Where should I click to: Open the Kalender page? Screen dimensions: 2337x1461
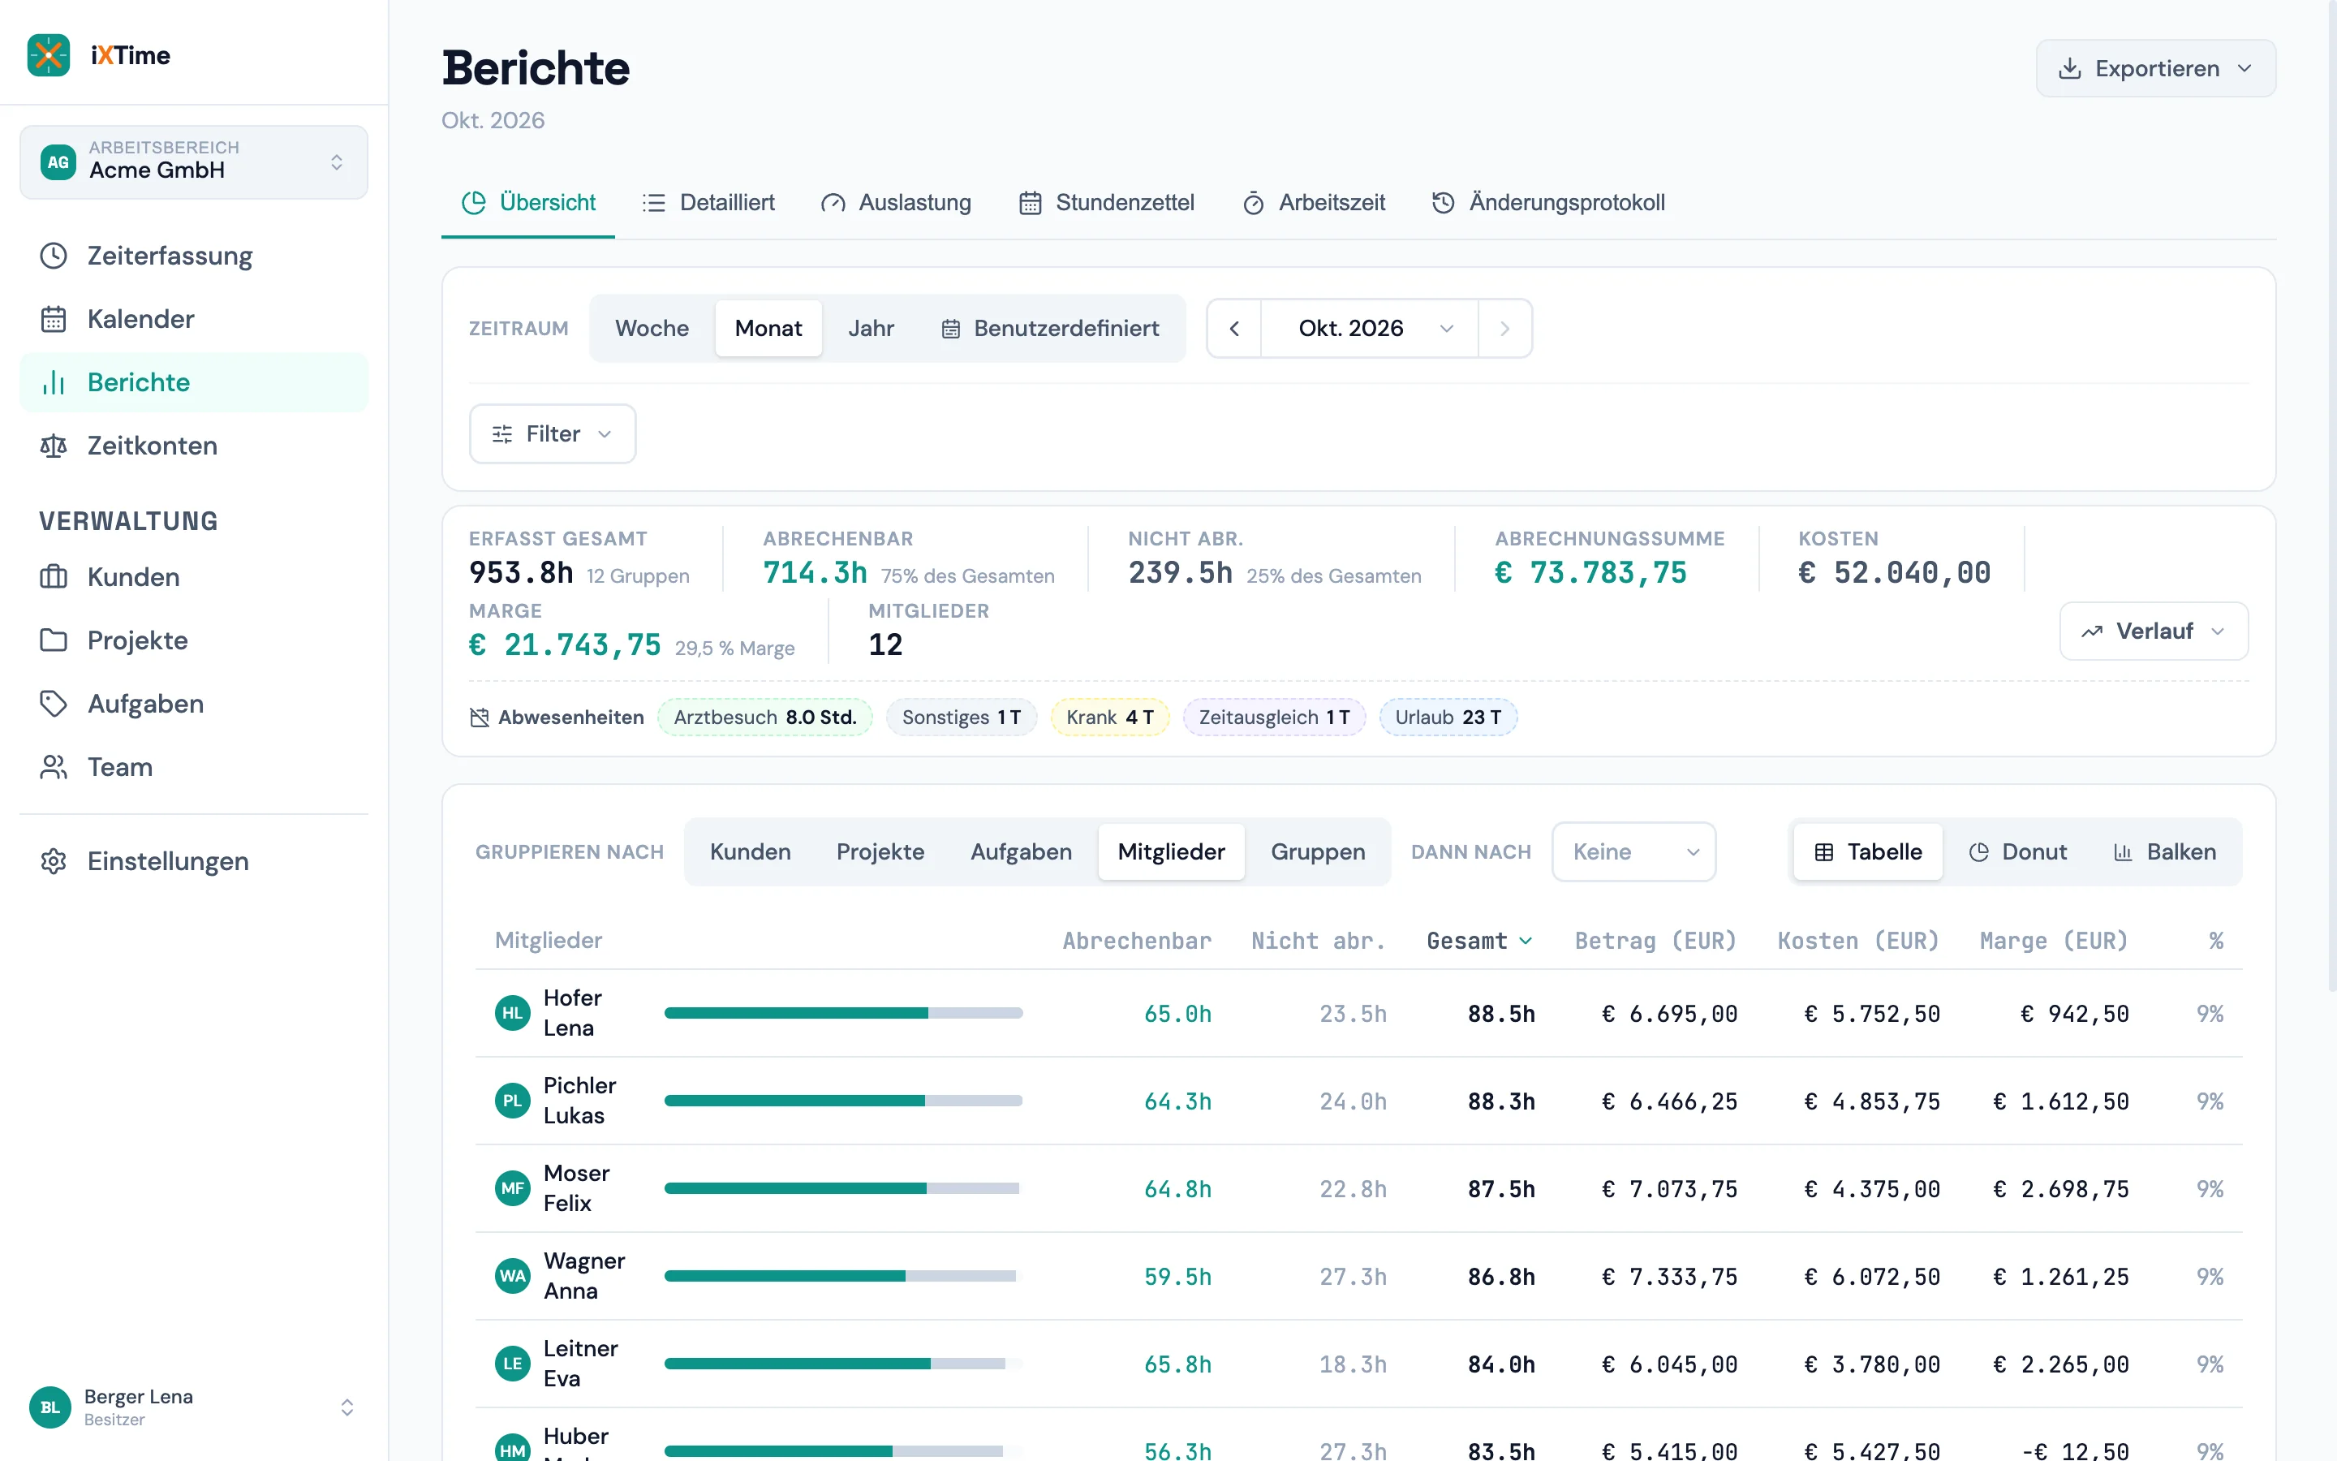coord(193,319)
